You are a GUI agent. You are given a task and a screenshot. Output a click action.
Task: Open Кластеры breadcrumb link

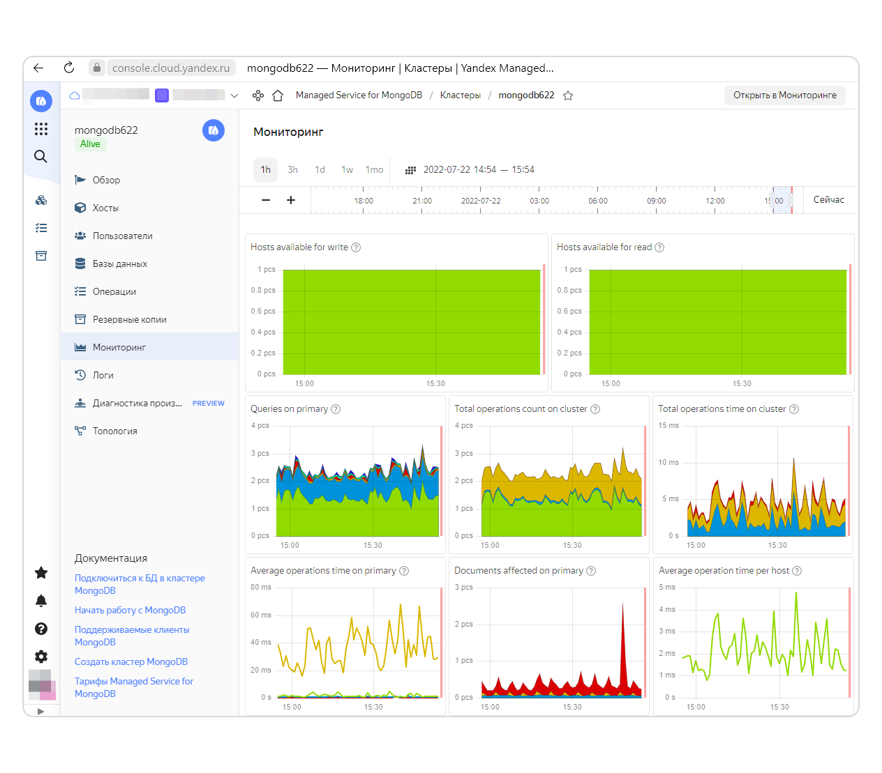tap(461, 95)
